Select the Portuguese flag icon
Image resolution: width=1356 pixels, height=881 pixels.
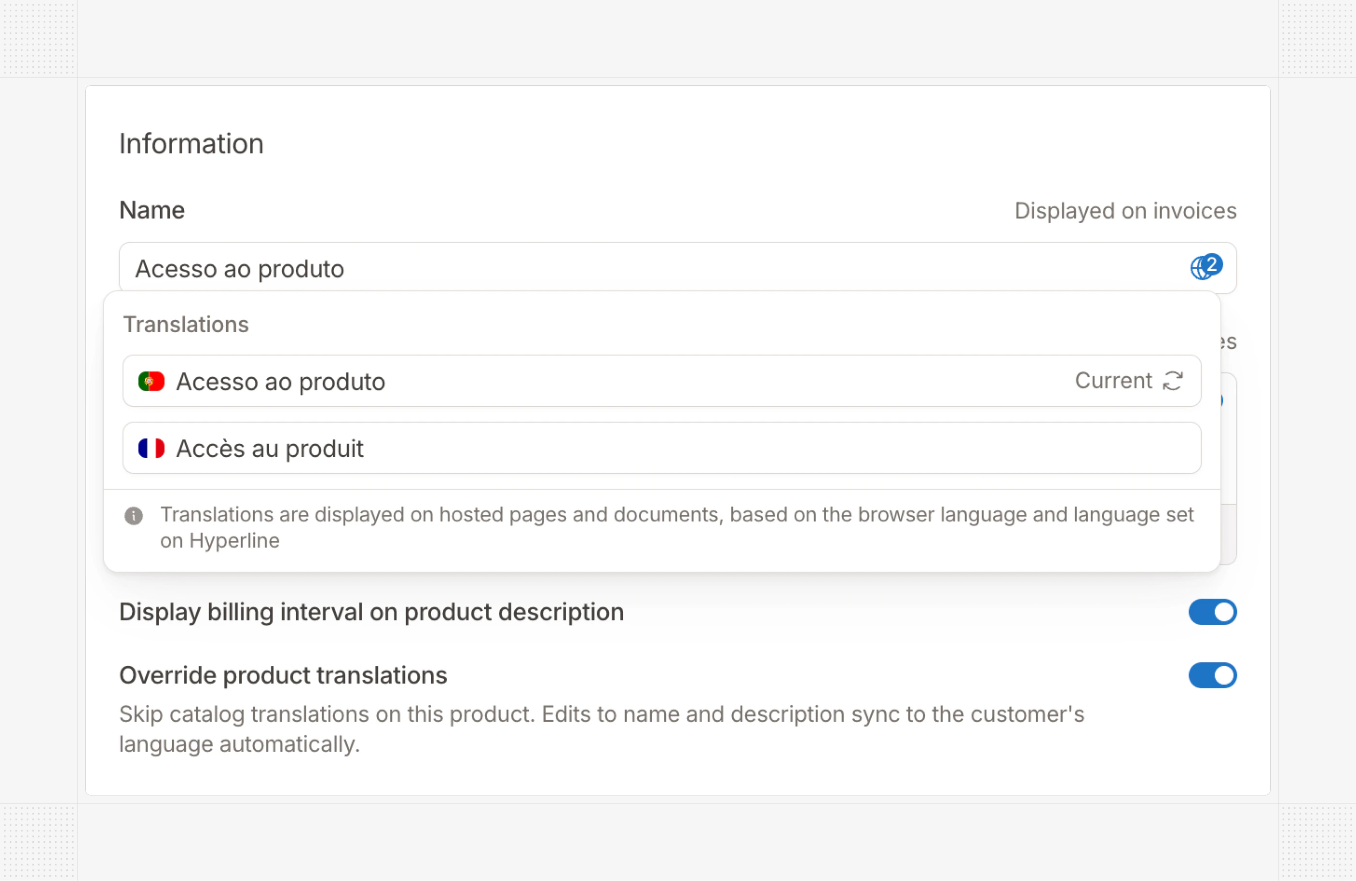pyautogui.click(x=151, y=381)
